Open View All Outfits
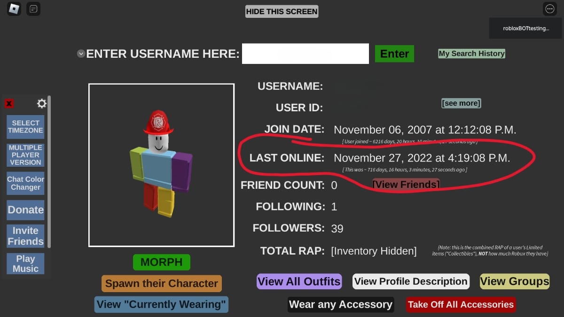 [299, 281]
